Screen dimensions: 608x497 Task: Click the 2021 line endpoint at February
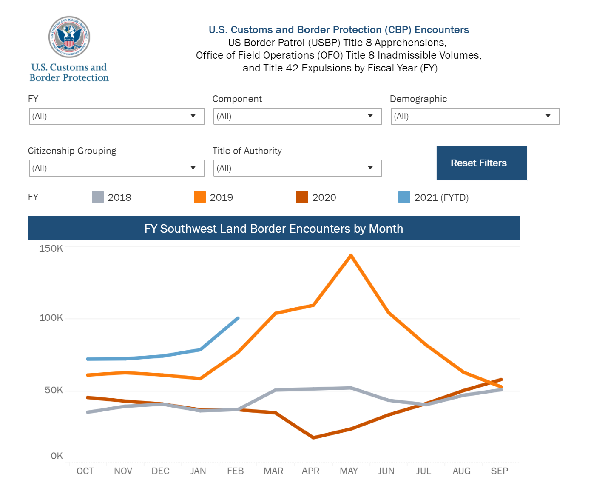pyautogui.click(x=238, y=318)
